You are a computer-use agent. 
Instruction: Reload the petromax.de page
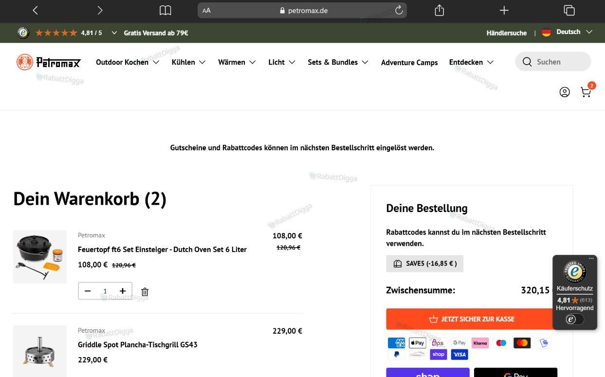click(399, 10)
